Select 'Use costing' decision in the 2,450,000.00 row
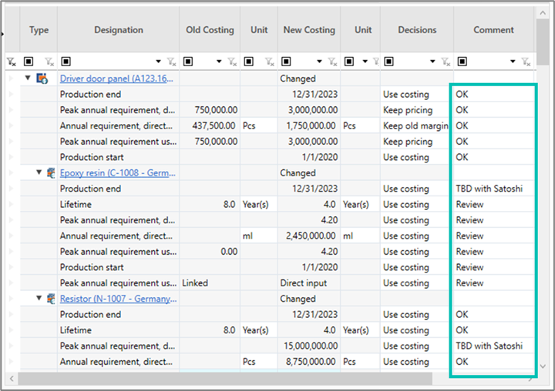This screenshot has width=555, height=391. [417, 236]
